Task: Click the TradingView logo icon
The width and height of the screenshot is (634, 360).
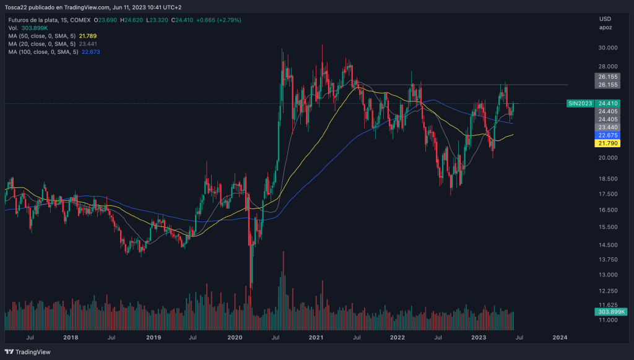Action: [x=9, y=353]
